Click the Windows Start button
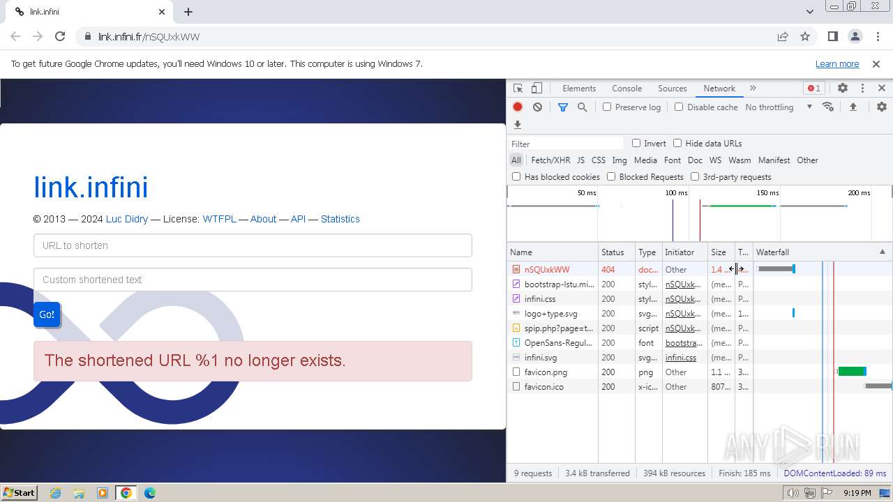Screen dimensions: 893x502 (x=19, y=492)
